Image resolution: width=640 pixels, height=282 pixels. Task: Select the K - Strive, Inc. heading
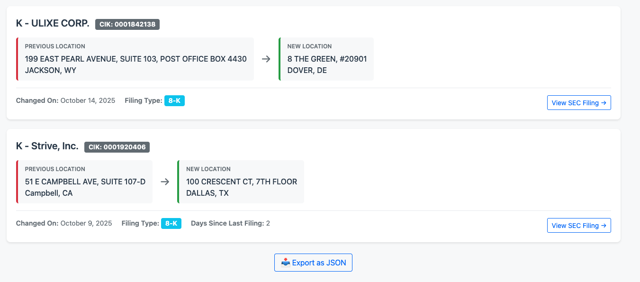point(47,146)
